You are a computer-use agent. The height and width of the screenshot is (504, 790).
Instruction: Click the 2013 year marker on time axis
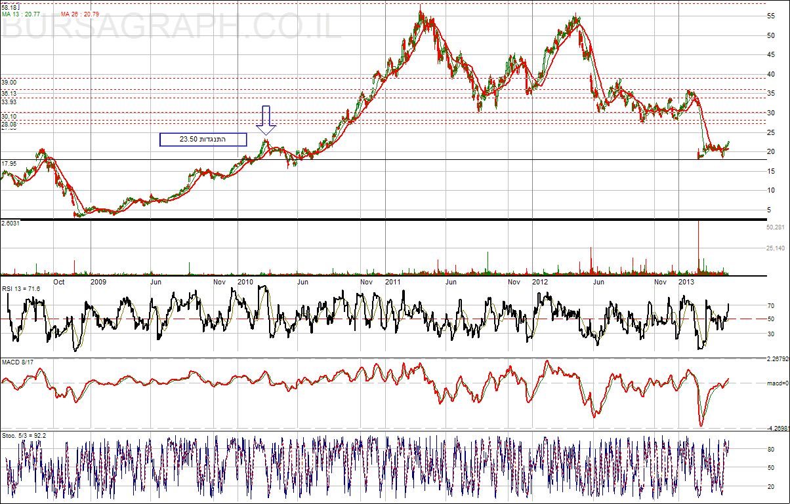686,282
